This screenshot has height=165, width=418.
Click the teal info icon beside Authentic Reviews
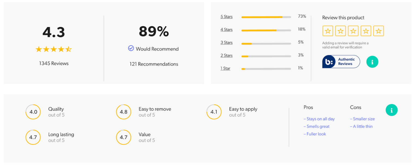coord(372,62)
